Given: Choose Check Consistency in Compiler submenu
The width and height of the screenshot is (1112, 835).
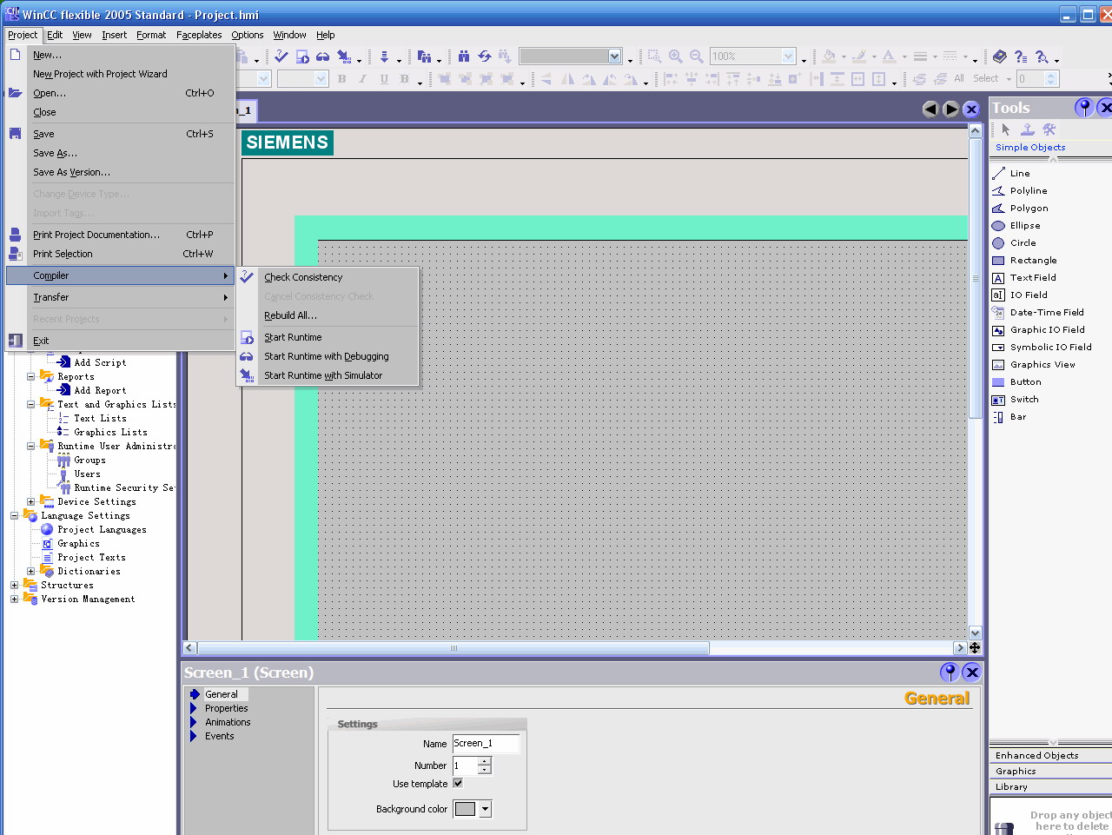Looking at the screenshot, I should click(x=328, y=277).
